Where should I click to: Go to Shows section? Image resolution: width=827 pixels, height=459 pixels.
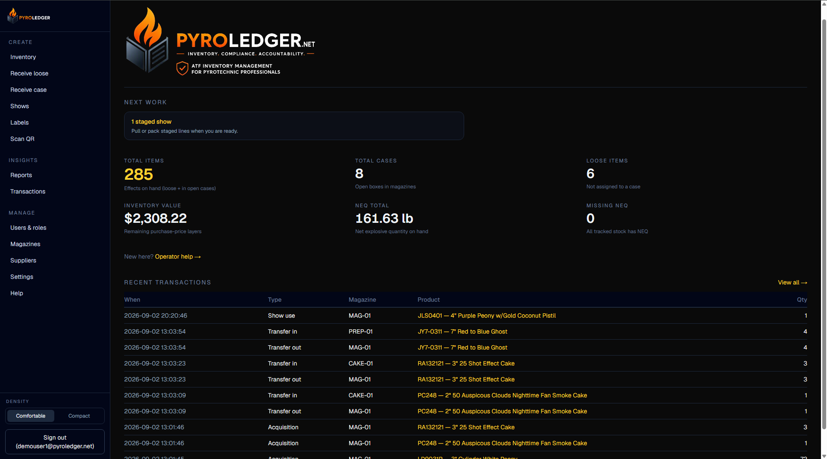click(19, 106)
